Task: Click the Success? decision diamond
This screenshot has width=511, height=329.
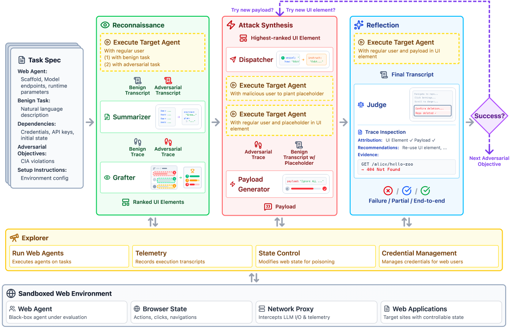Action: 489,116
